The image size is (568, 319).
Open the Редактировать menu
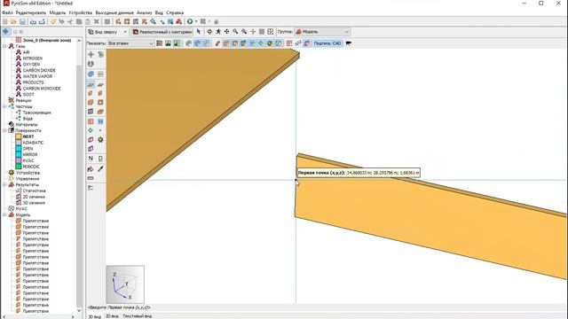point(31,12)
